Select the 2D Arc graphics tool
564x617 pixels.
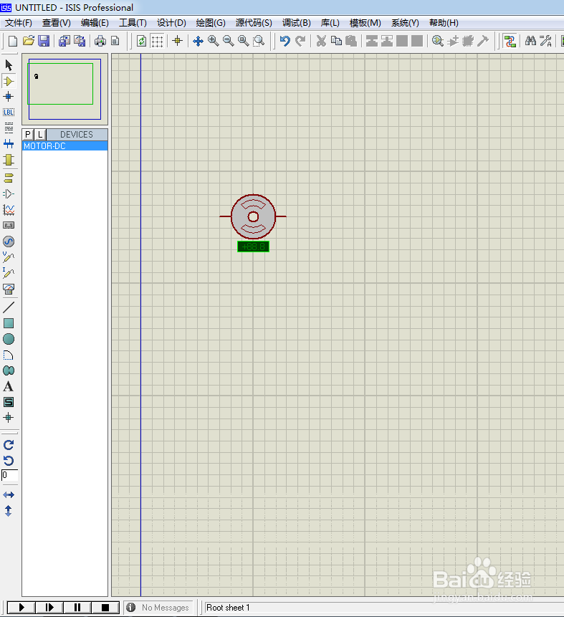pyautogui.click(x=9, y=355)
